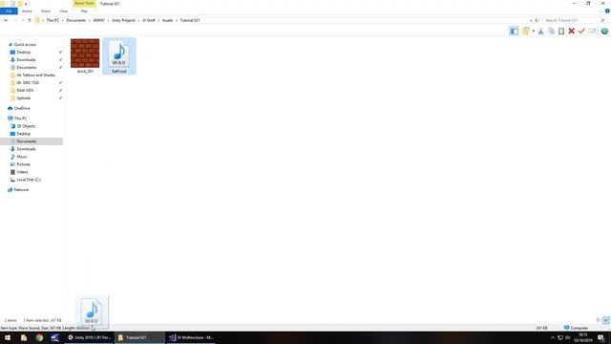Click the search magnifier icon
Image resolution: width=611 pixels, height=344 pixels.
tap(602, 20)
